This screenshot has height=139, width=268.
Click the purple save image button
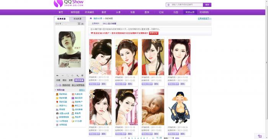(x=79, y=80)
